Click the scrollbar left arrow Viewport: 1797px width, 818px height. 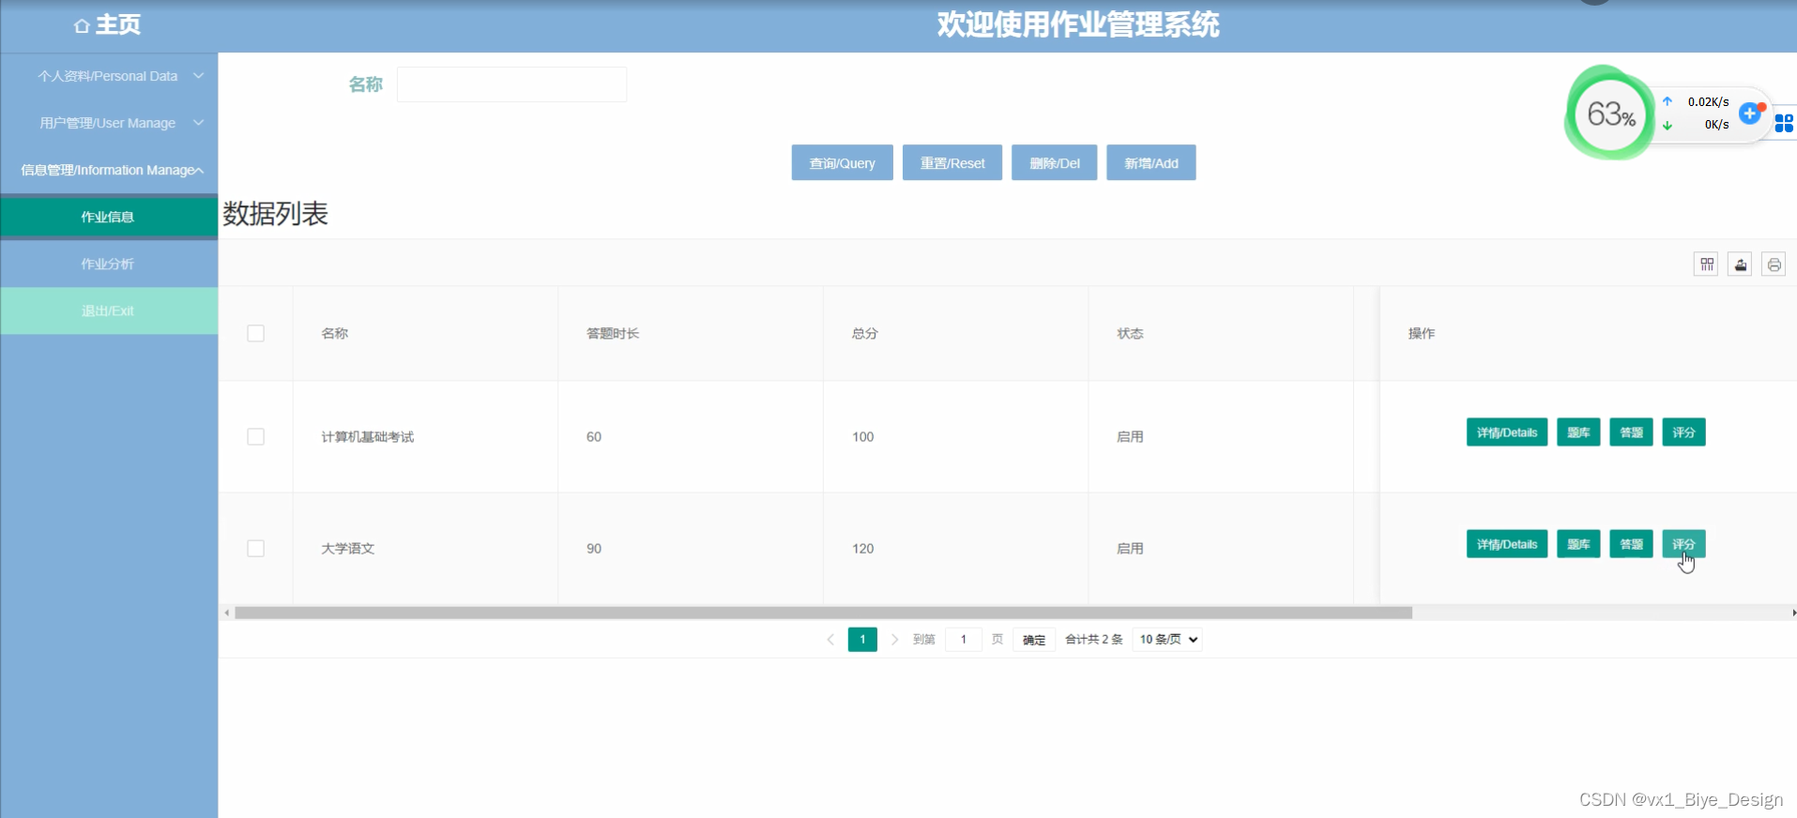[x=226, y=613]
